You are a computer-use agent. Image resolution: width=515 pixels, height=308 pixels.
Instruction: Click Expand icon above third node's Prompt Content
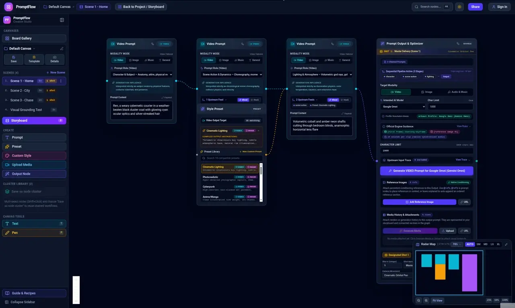347,113
